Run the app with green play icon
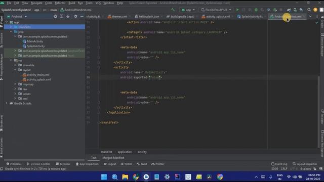This screenshot has width=324, height=182. click(x=237, y=10)
